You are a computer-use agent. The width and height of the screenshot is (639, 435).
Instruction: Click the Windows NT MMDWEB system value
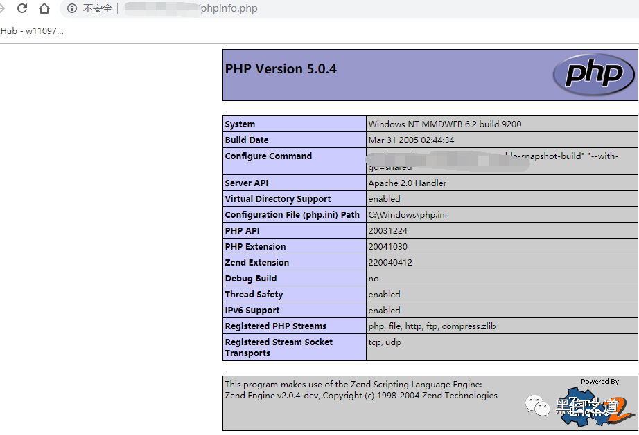(444, 124)
